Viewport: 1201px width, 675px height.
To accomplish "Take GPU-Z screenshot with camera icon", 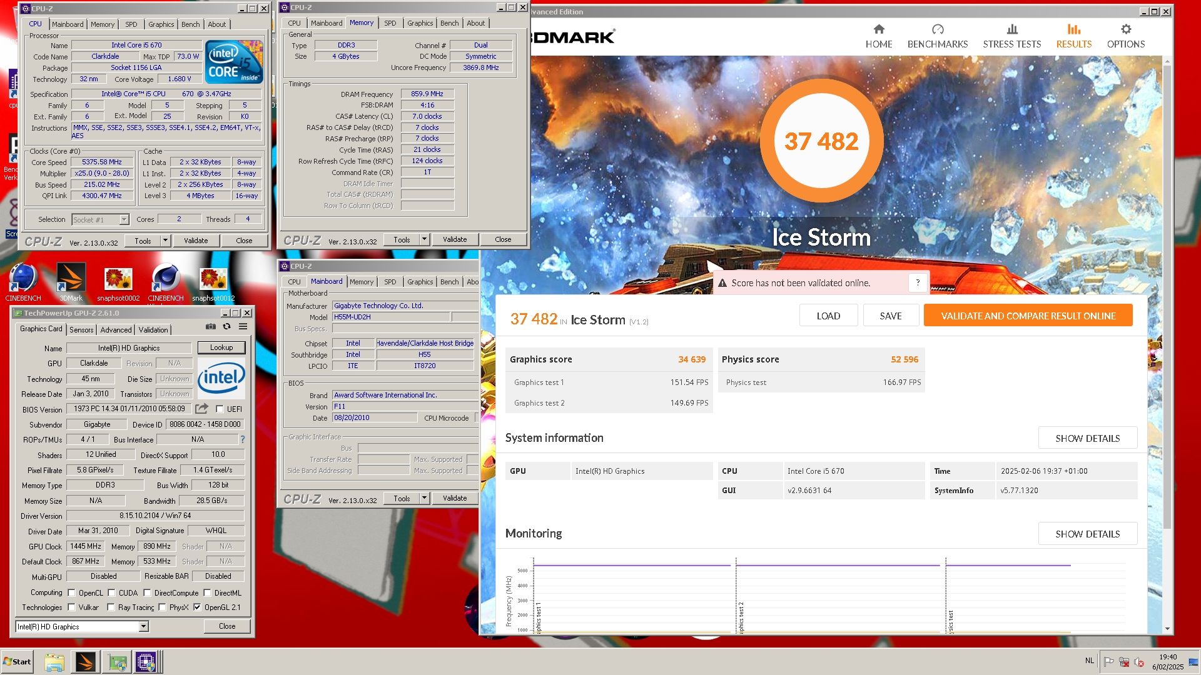I will tap(211, 327).
